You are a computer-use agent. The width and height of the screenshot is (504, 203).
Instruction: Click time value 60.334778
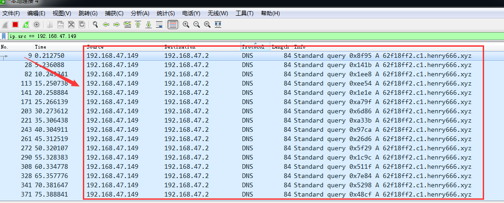pyautogui.click(x=51, y=167)
